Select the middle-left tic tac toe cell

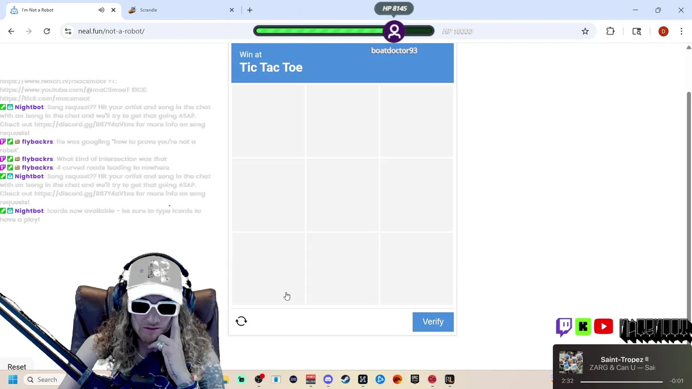269,195
